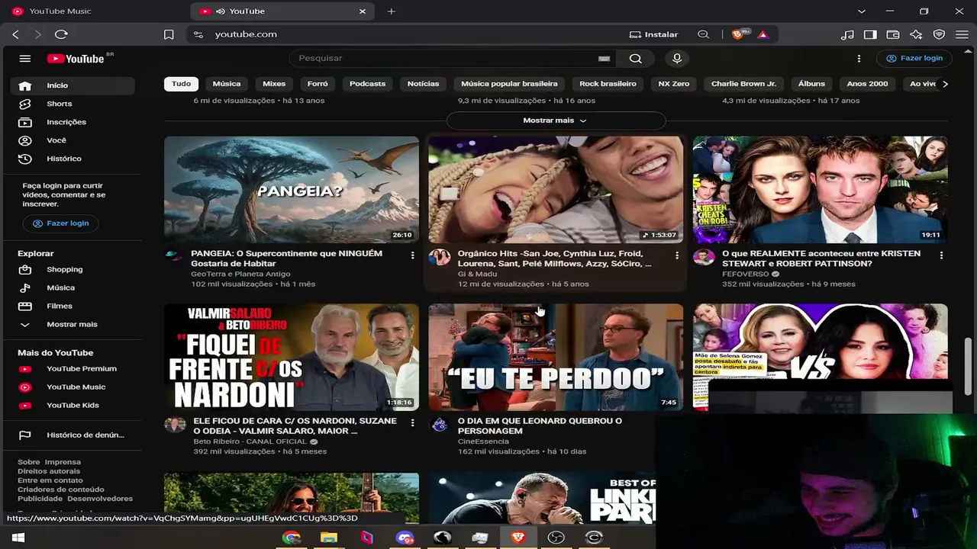The width and height of the screenshot is (977, 549).
Task: Play the PANGEIA video thumbnail
Action: tap(292, 189)
